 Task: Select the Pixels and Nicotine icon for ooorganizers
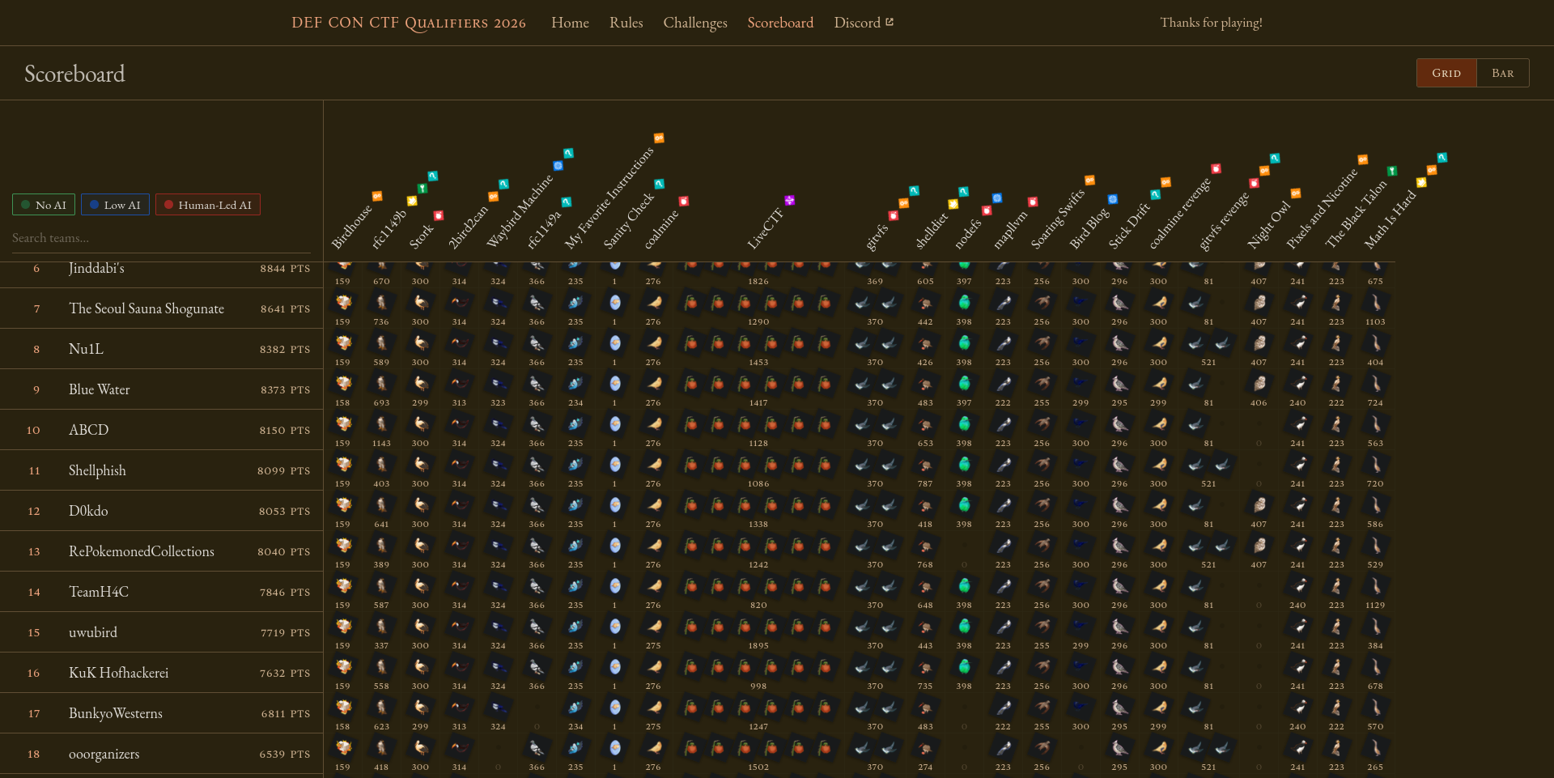pyautogui.click(x=1297, y=747)
